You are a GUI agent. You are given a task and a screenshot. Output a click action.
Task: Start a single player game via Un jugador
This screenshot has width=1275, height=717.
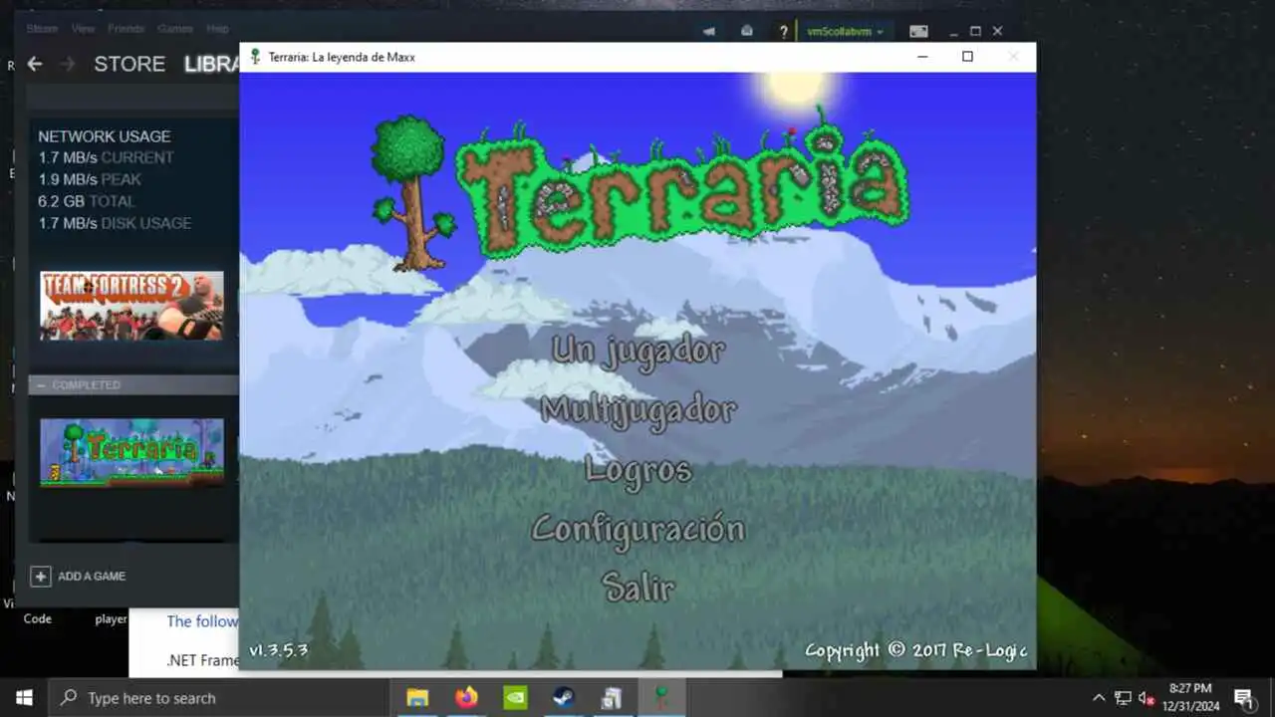(x=638, y=351)
